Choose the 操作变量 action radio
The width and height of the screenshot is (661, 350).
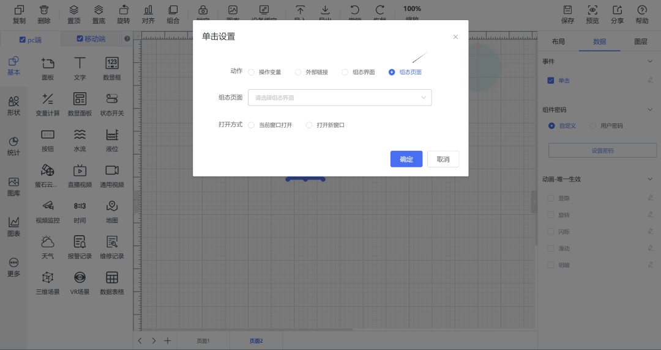252,72
